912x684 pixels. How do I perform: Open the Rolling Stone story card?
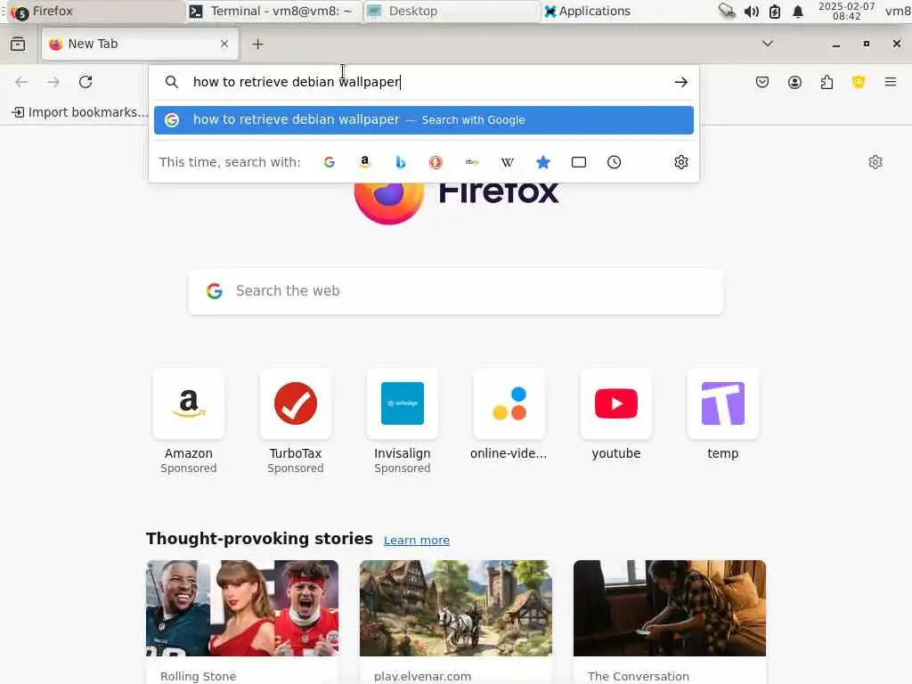click(x=242, y=622)
